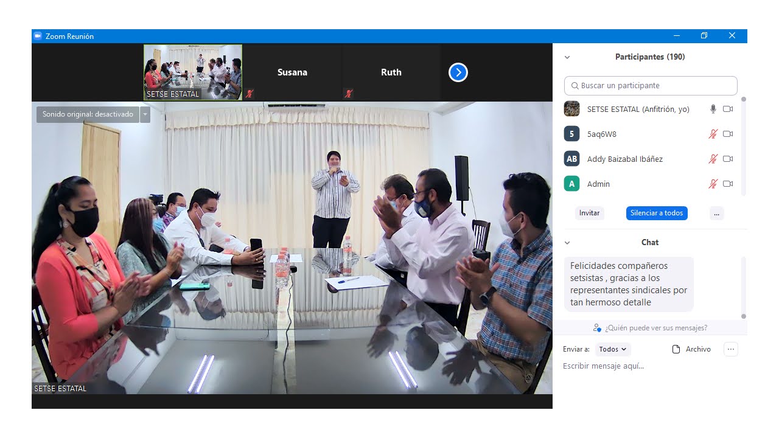Unmute participant 5aq6W8 microphone
Screen dimensions: 779x438
(x=713, y=134)
